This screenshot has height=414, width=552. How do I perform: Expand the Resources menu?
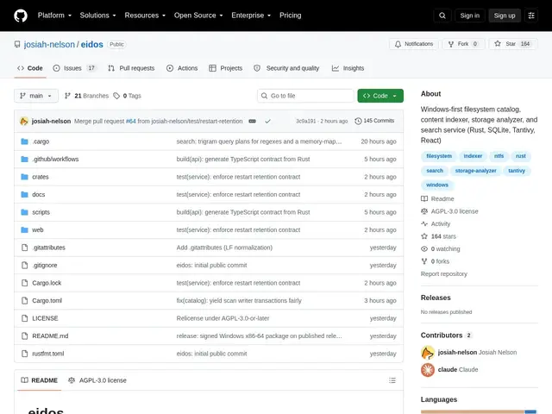[x=145, y=16]
